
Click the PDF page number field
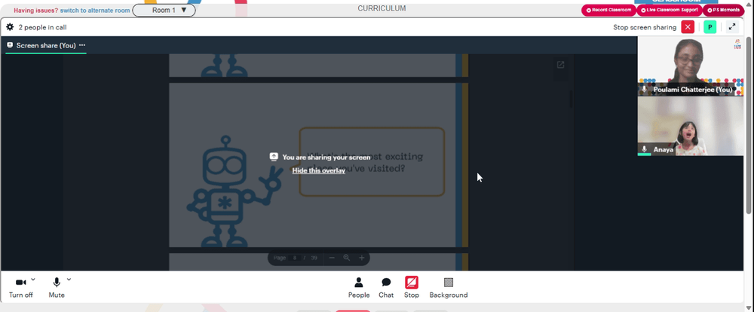pyautogui.click(x=295, y=258)
